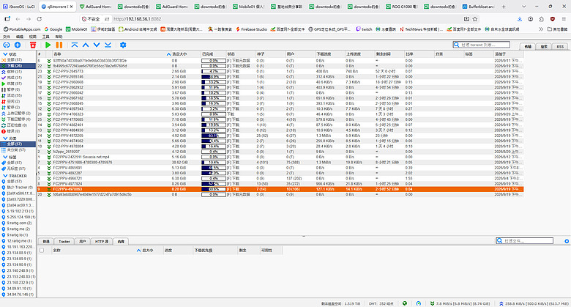Open the browser downloads icon
The image size is (571, 307).
[x=520, y=19]
